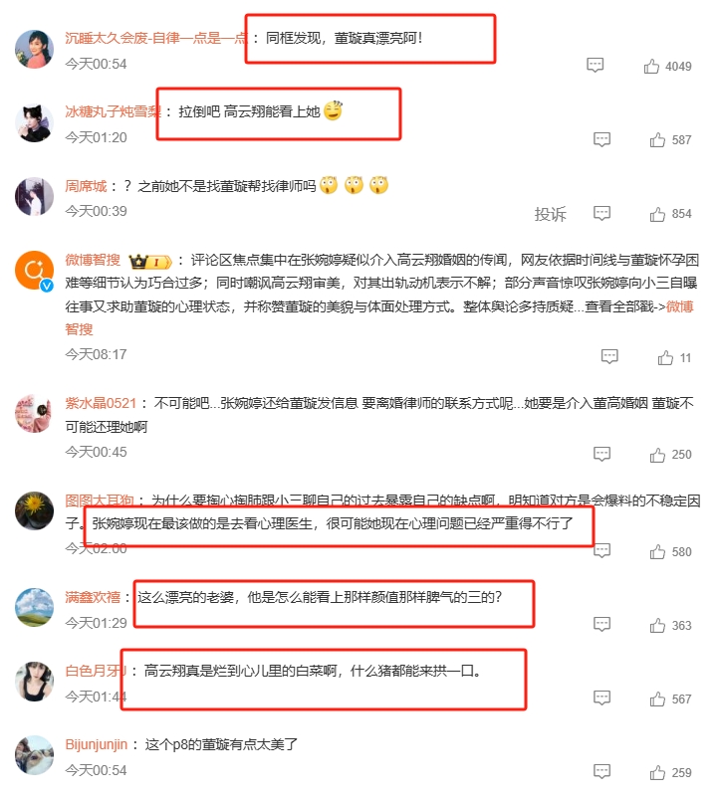The height and width of the screenshot is (800, 720).
Task: Like the comment with 4049 likes
Action: pos(651,67)
